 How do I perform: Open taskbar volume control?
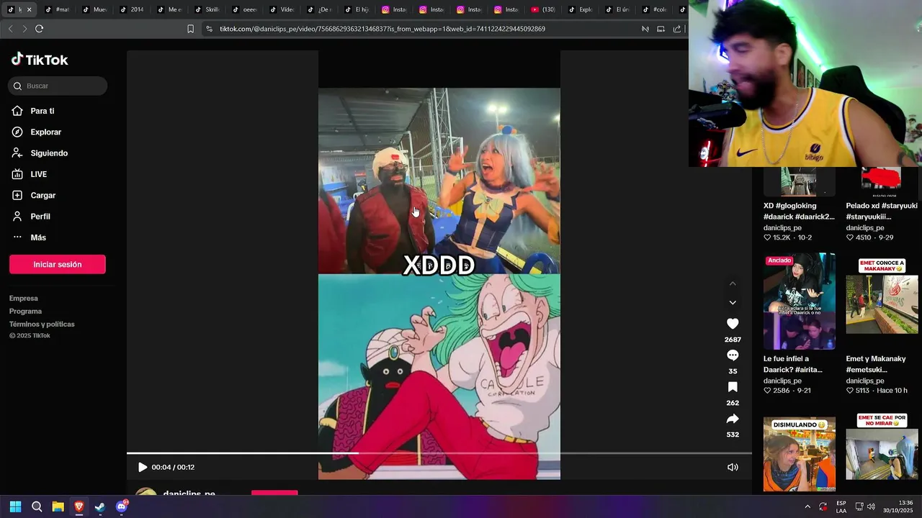click(x=871, y=506)
